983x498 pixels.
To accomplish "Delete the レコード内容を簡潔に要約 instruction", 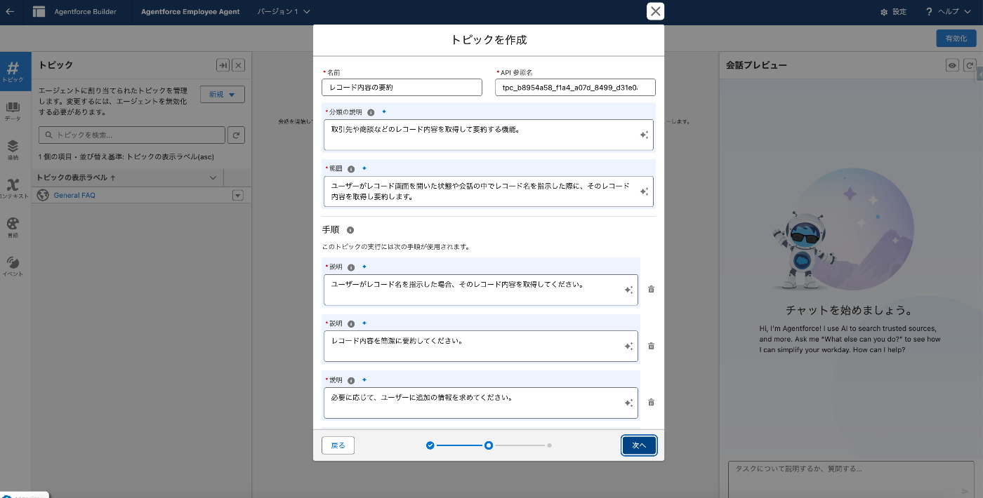I will 651,346.
